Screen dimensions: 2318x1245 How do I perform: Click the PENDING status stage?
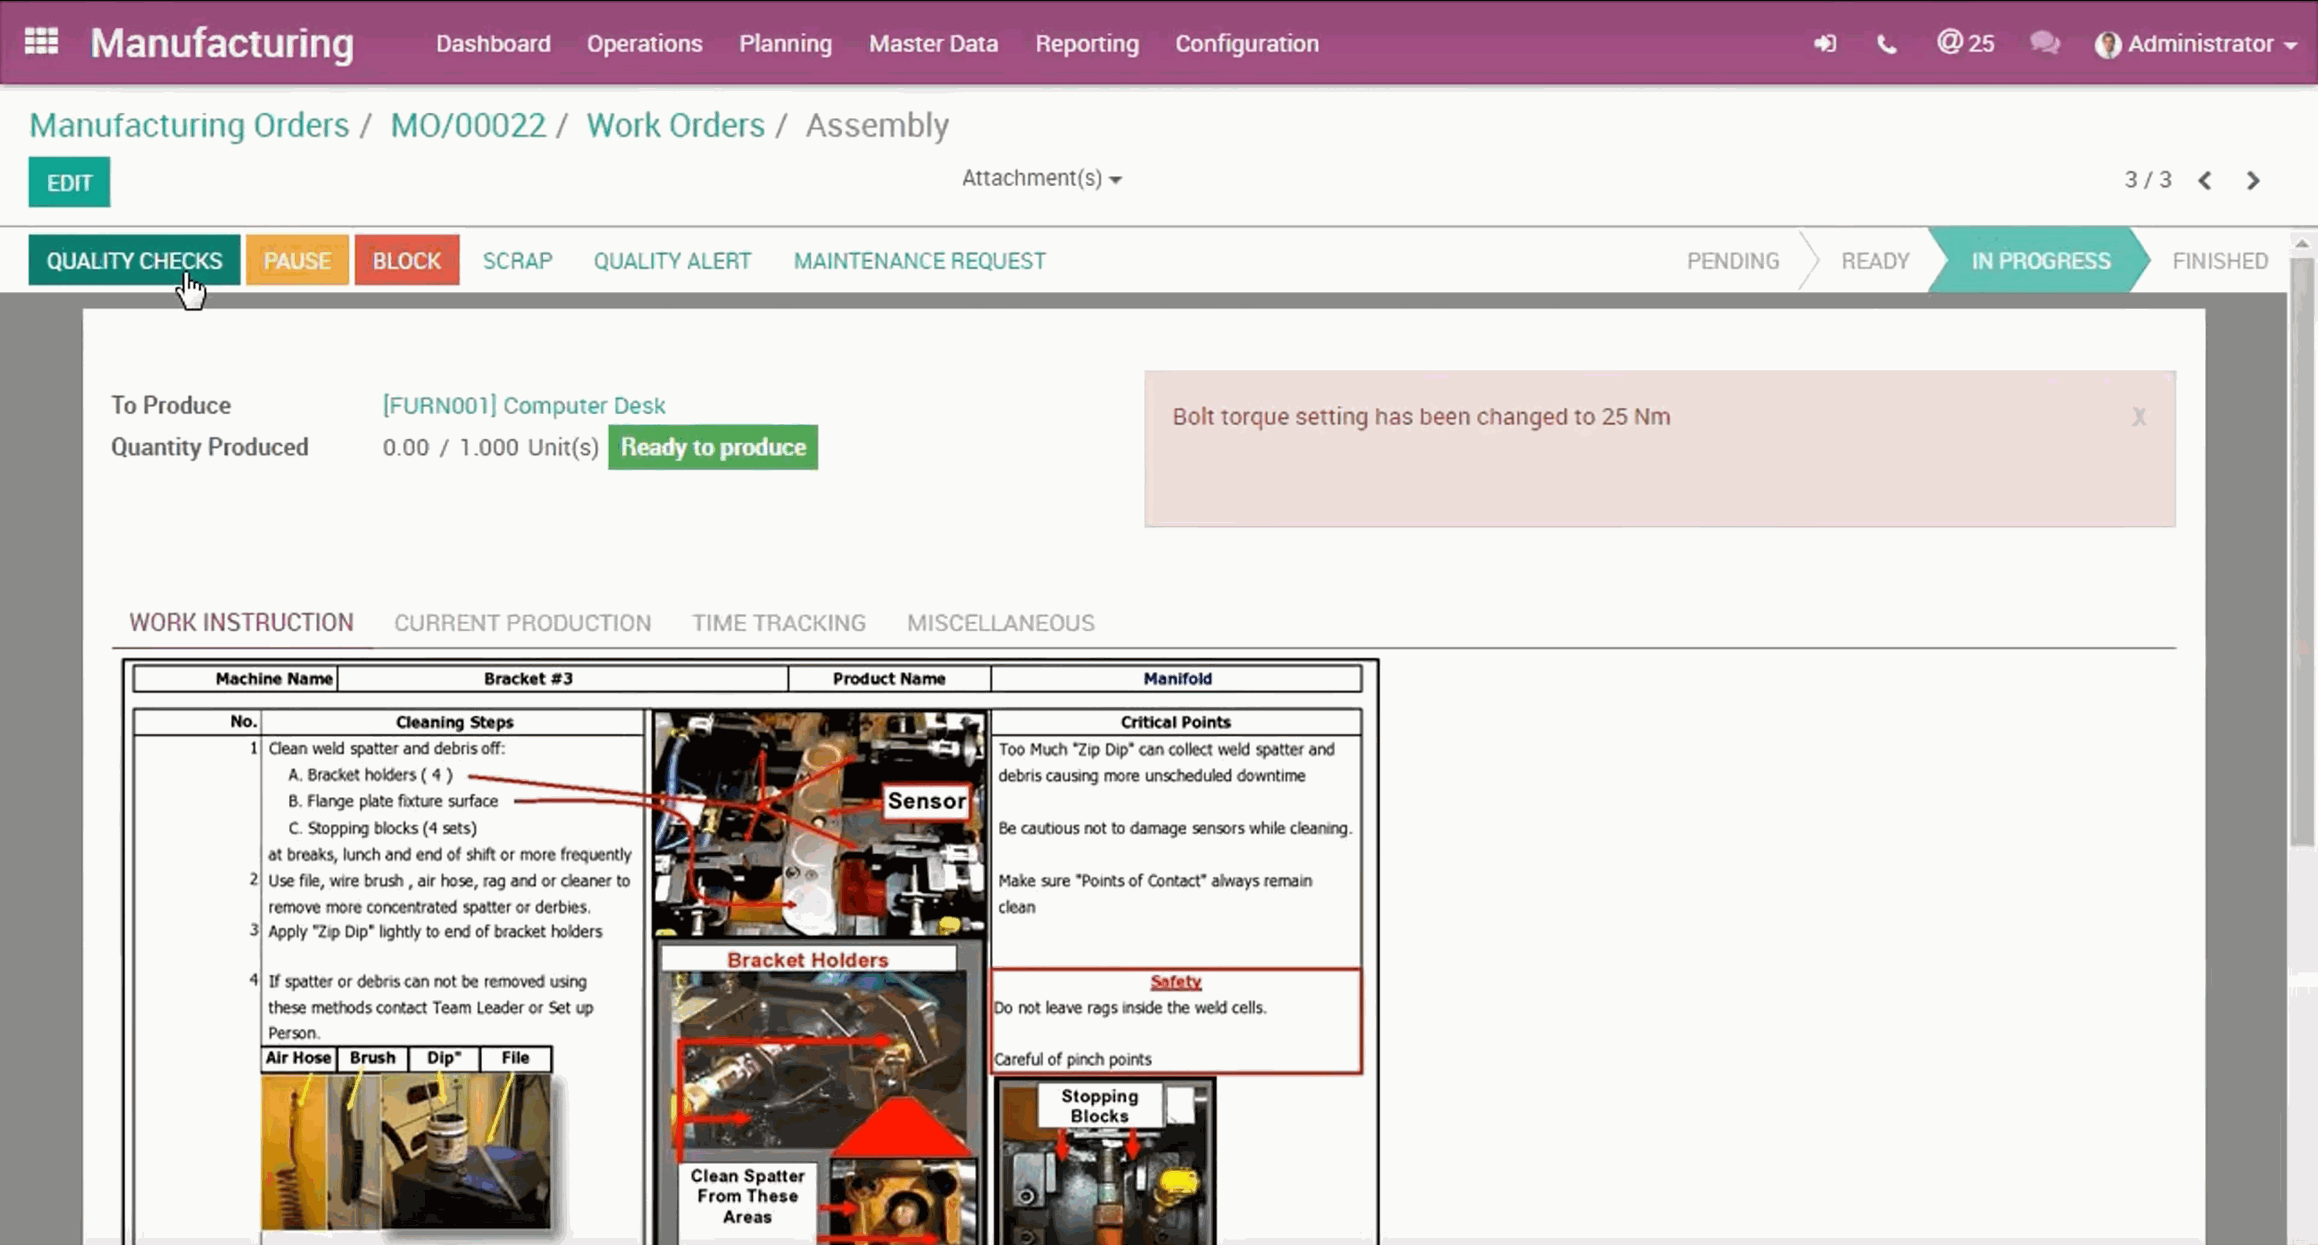(x=1733, y=261)
